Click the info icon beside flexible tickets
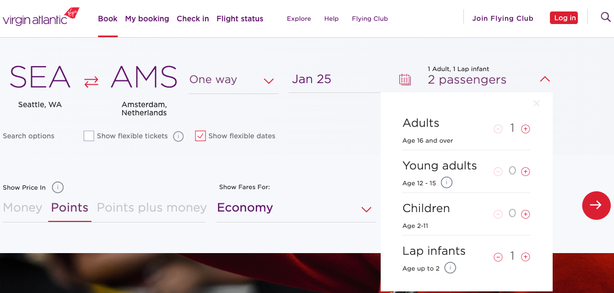This screenshot has height=293, width=614. 178,136
